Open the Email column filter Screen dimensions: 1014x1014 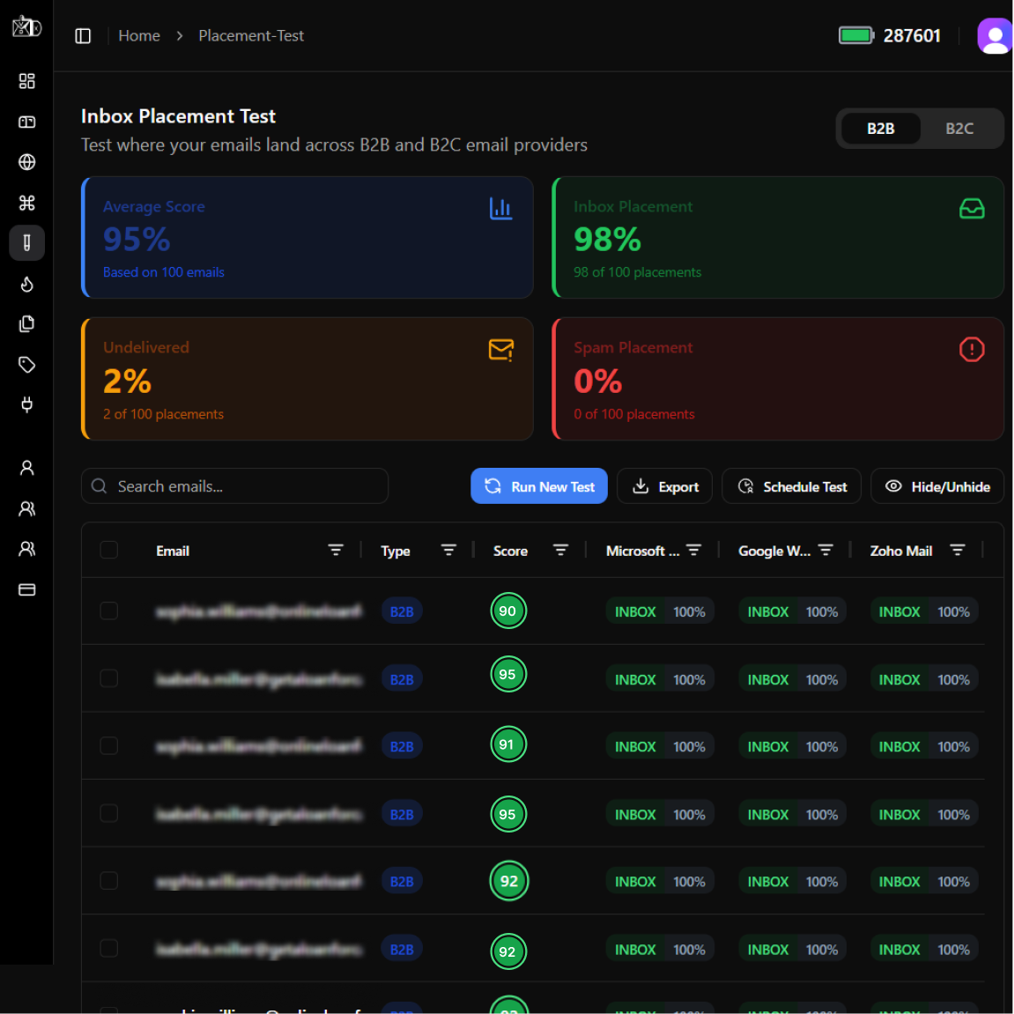pyautogui.click(x=336, y=550)
